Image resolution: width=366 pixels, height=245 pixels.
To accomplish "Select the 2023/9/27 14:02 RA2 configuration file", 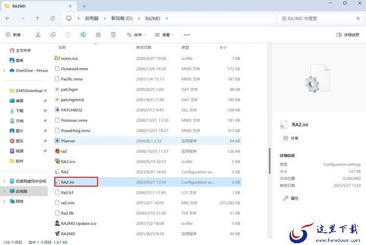I will 148,172.
